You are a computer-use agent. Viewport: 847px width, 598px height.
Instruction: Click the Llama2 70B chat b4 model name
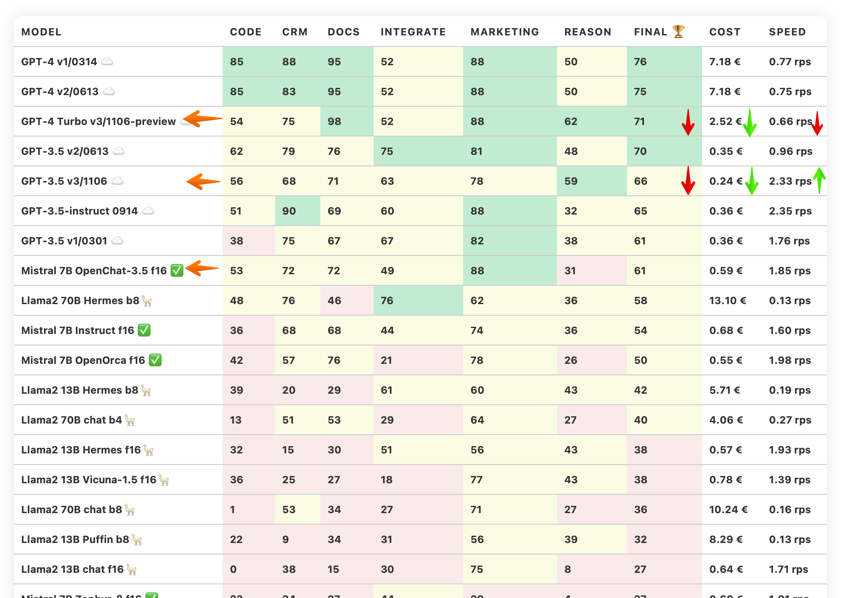(x=72, y=420)
